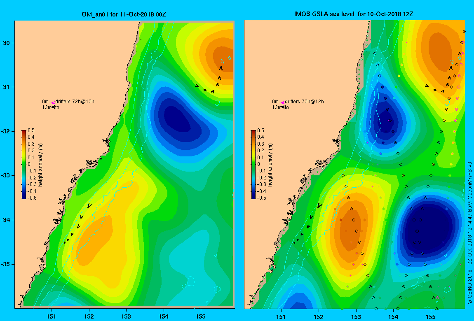Click the black 12m arrow in OM_an01 legend

pos(53,107)
